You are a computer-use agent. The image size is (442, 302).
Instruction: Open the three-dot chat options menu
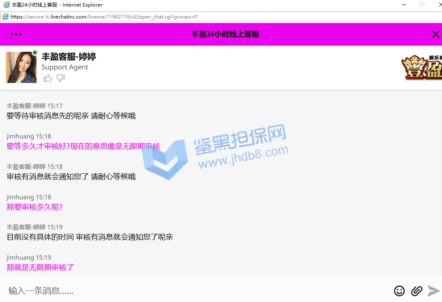click(16, 35)
